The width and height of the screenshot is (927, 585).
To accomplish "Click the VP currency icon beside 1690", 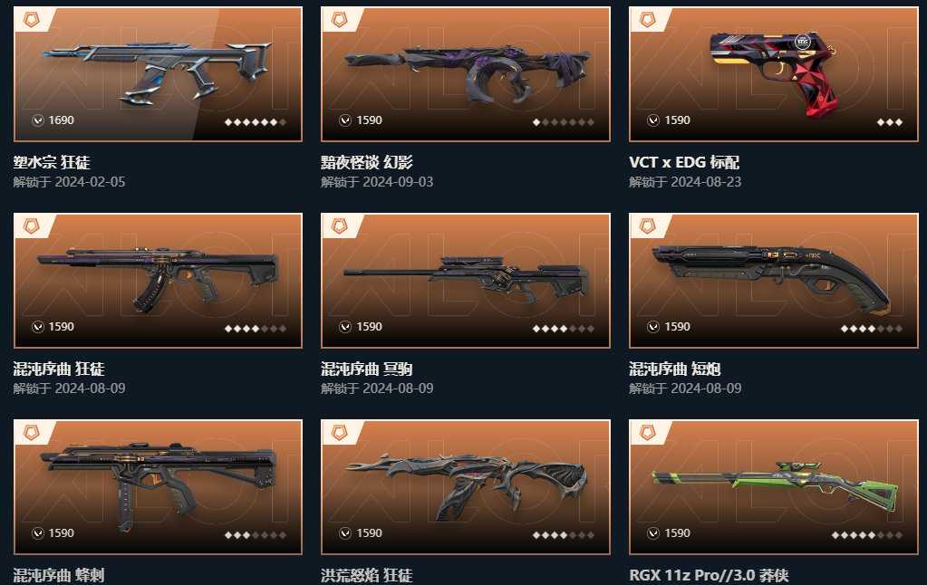I will (38, 120).
